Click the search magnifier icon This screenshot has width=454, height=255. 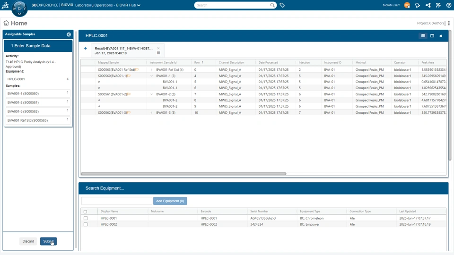272,5
